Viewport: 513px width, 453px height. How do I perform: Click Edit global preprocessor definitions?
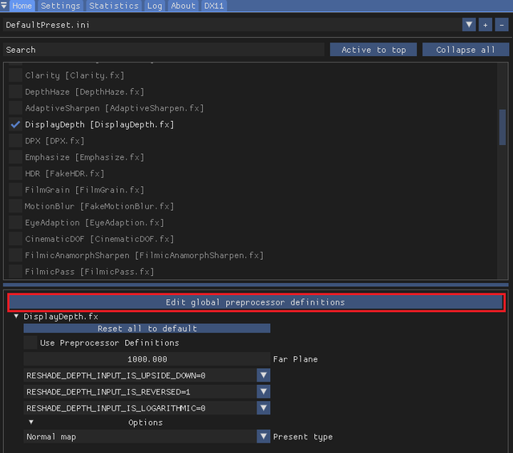point(256,302)
